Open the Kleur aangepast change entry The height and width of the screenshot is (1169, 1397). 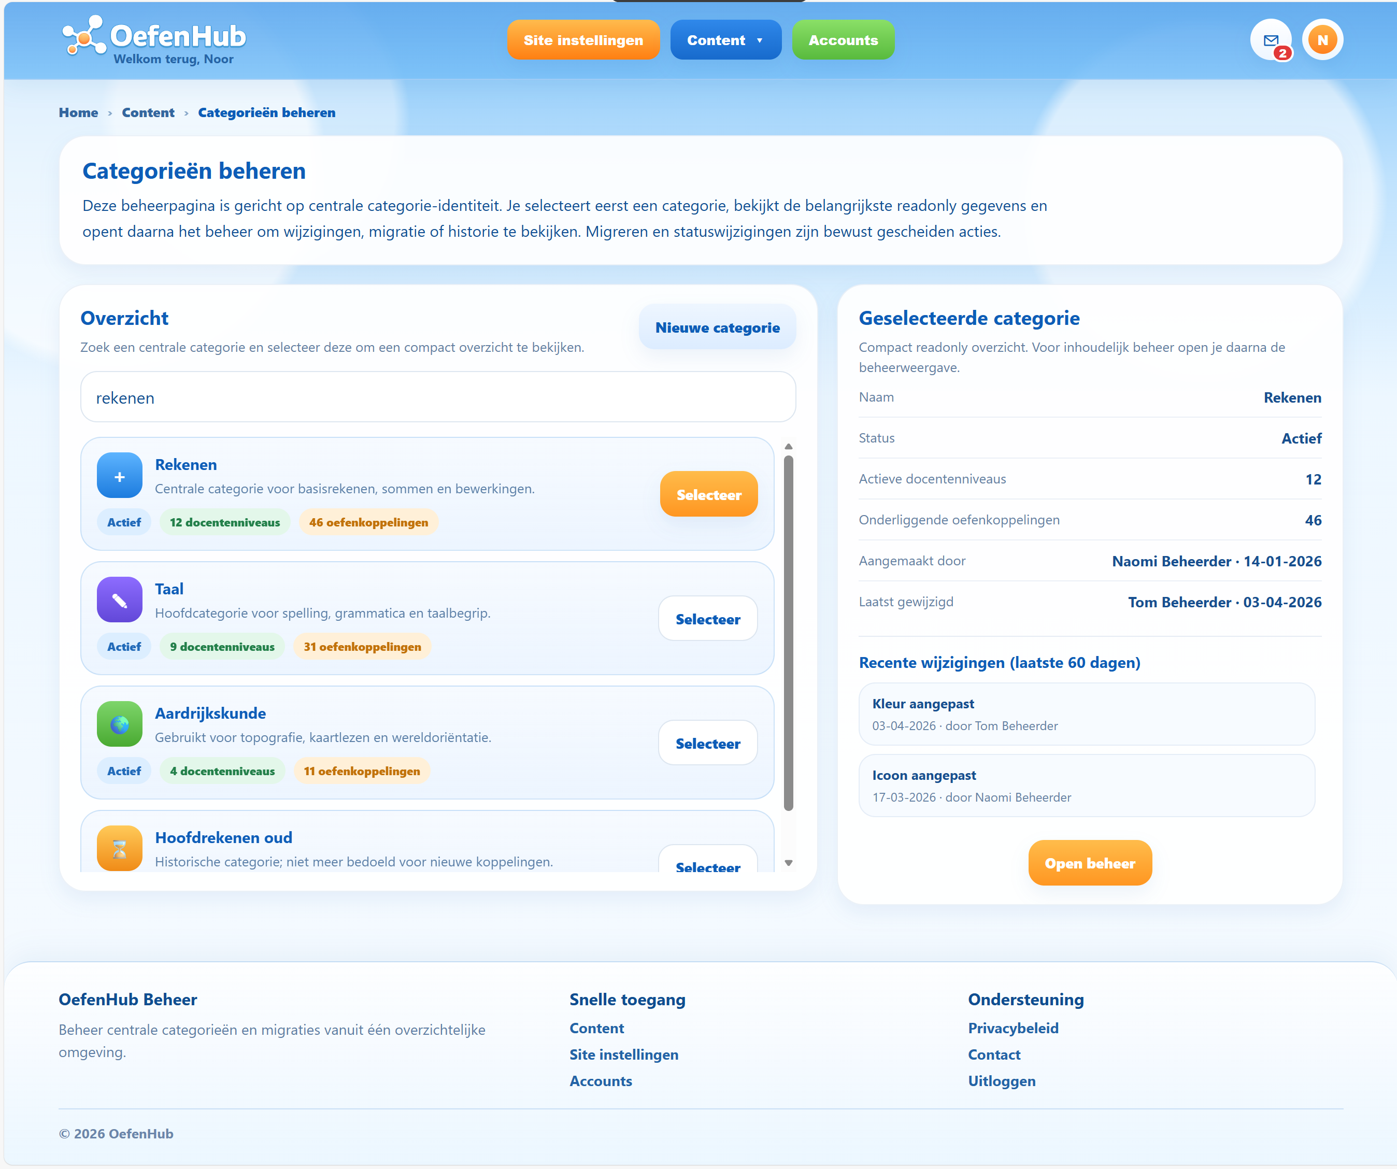tap(1086, 715)
